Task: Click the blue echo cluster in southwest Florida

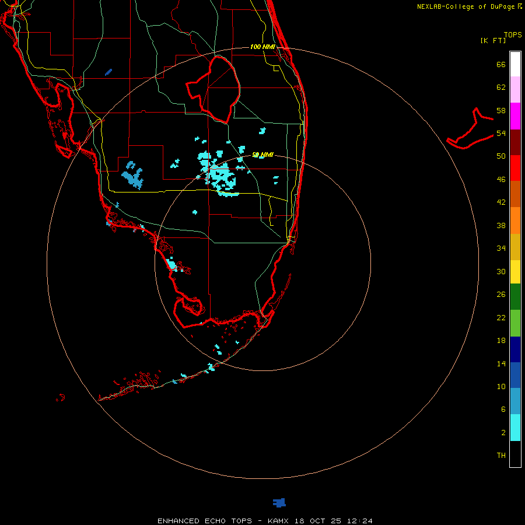Action: click(132, 176)
